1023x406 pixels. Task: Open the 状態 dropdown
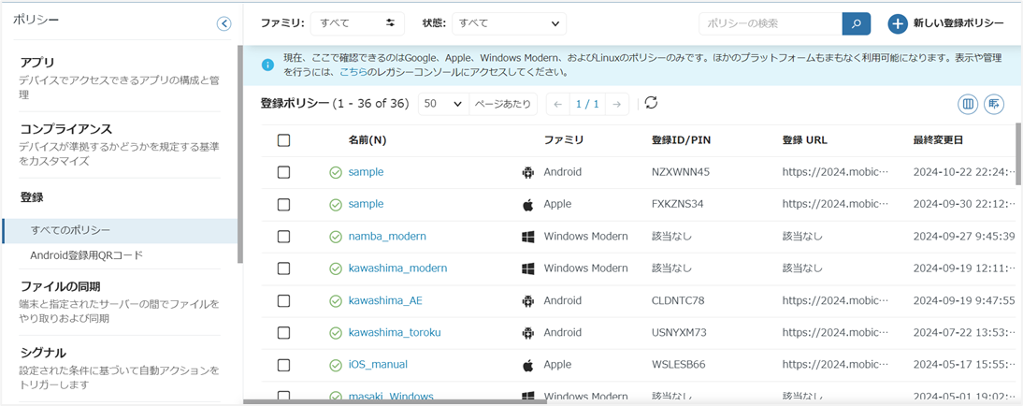(x=509, y=23)
